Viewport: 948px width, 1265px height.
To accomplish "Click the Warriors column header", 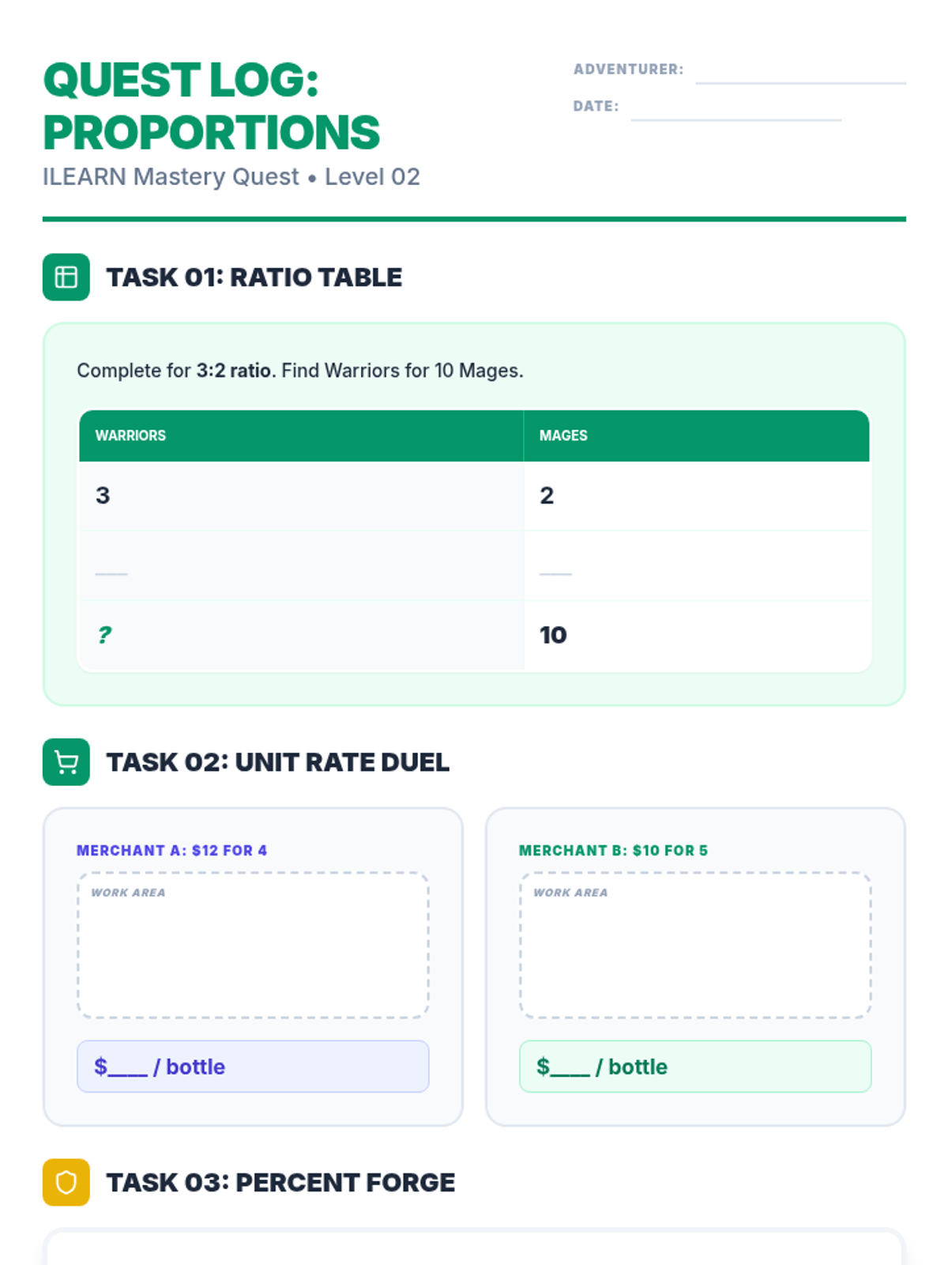I will (x=301, y=436).
